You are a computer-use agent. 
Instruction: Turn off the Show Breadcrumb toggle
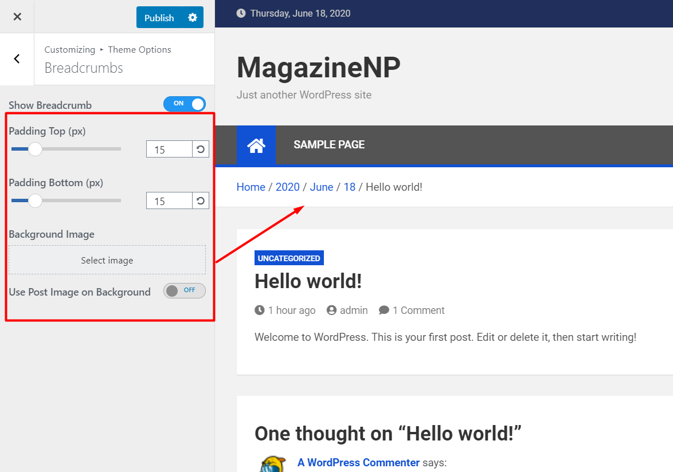[185, 104]
